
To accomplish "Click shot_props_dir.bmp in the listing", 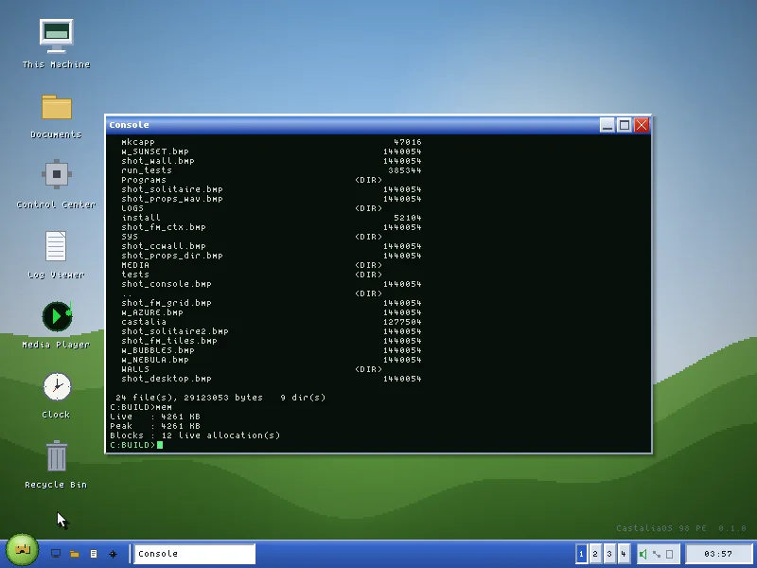I will [172, 256].
